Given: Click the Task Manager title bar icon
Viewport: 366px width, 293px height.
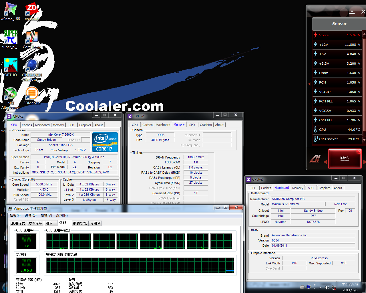Looking at the screenshot, I should 10,208.
